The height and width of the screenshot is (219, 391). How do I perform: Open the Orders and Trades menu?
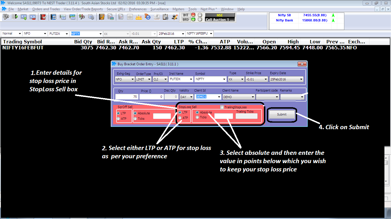46,9
